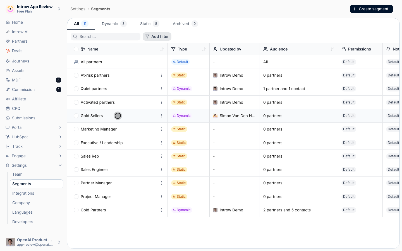This screenshot has height=251, width=402.
Task: Click the Add filter button
Action: pyautogui.click(x=157, y=37)
